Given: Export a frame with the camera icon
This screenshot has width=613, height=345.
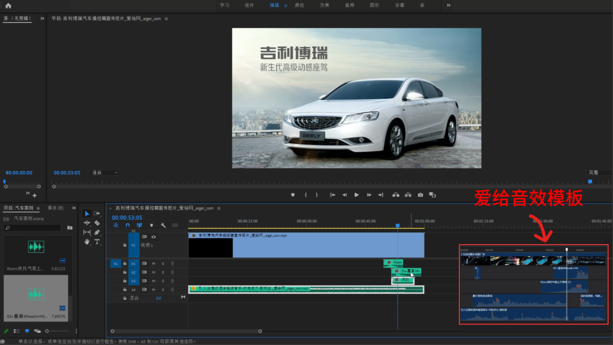Looking at the screenshot, I should point(420,195).
